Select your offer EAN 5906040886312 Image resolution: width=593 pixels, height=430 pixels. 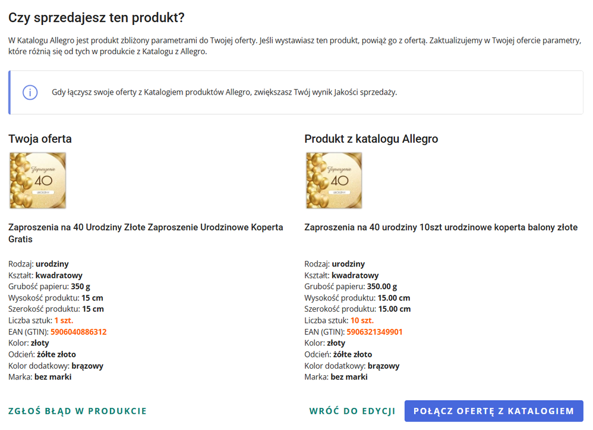(78, 332)
